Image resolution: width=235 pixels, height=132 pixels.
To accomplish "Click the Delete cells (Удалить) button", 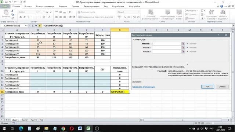I will [x=191, y=15].
